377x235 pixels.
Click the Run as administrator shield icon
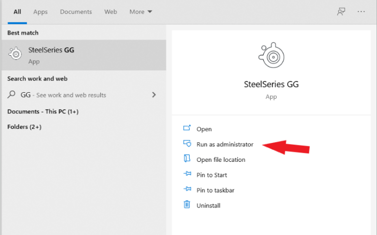pos(187,144)
